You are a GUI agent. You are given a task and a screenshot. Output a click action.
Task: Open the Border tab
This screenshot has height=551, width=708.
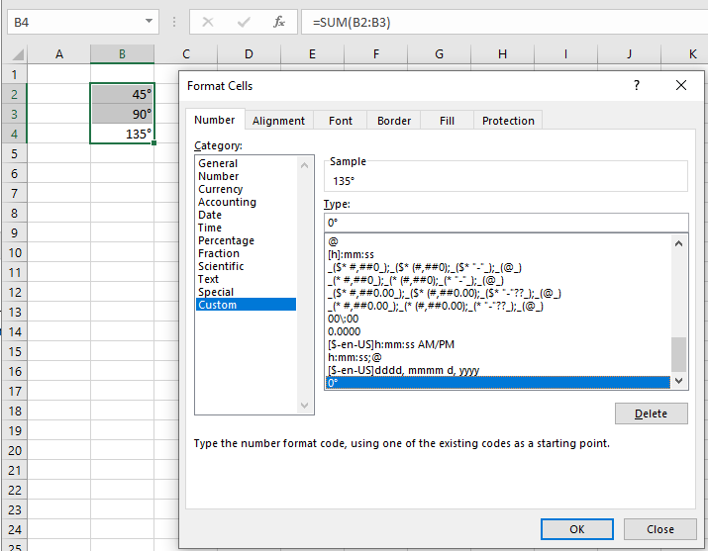click(394, 121)
